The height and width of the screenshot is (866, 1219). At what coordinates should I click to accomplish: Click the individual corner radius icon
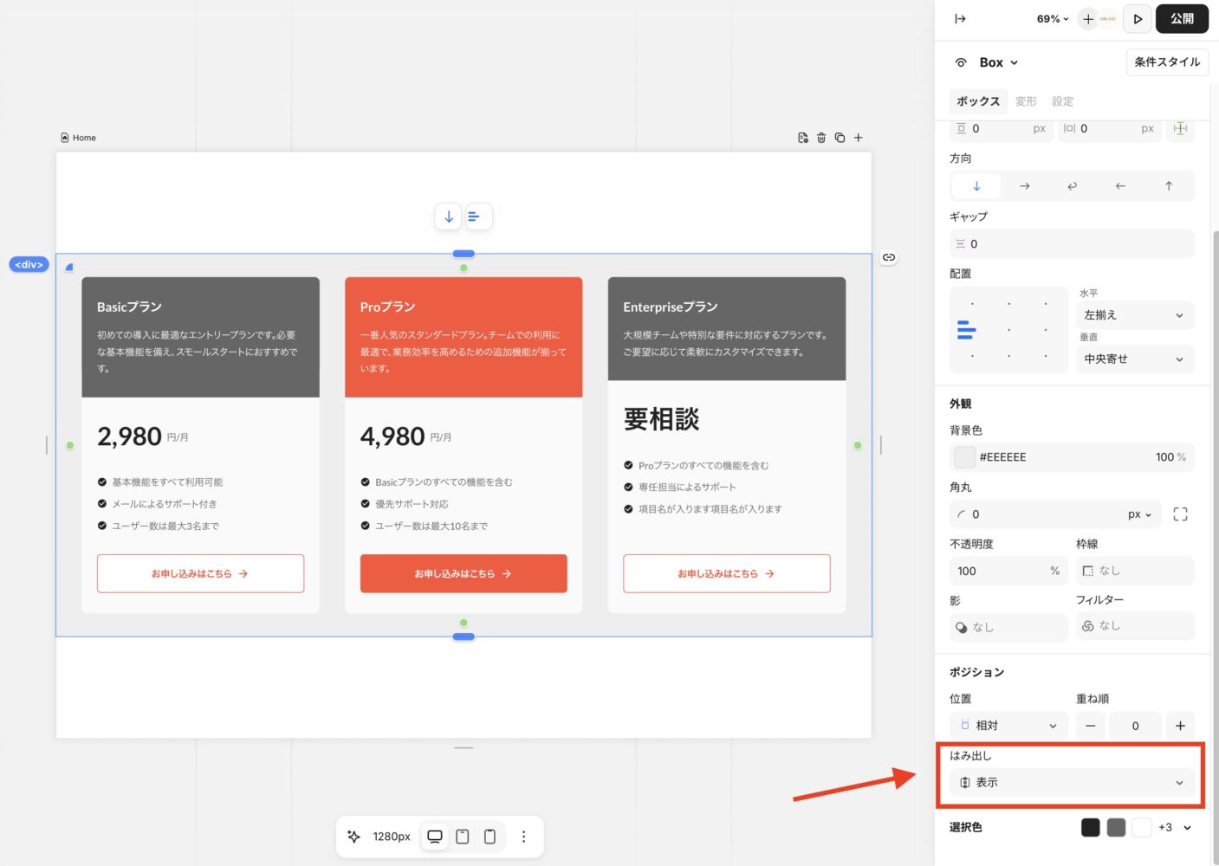1180,514
